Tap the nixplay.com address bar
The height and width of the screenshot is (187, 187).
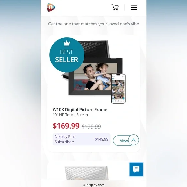93,185
